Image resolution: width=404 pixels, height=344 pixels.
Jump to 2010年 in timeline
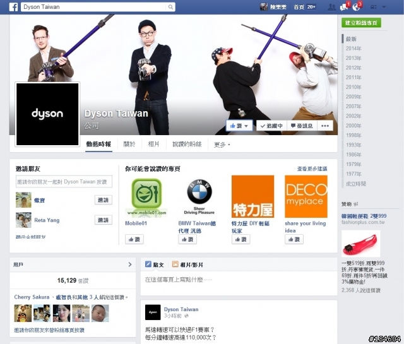[353, 87]
